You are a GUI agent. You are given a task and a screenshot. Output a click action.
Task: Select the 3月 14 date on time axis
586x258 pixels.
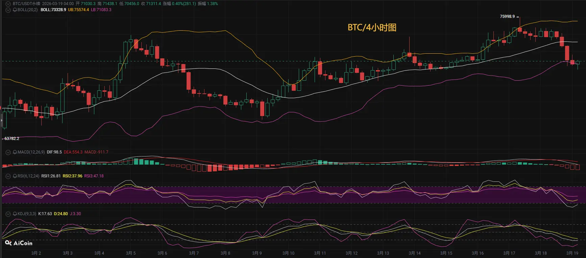point(415,253)
